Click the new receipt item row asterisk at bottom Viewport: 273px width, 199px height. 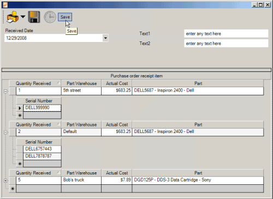tap(13, 189)
